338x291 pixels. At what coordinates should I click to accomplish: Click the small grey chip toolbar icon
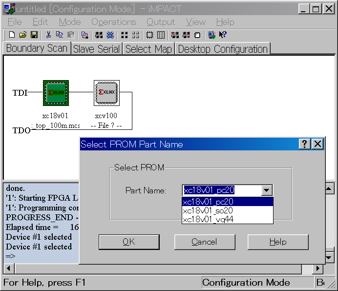pos(197,35)
